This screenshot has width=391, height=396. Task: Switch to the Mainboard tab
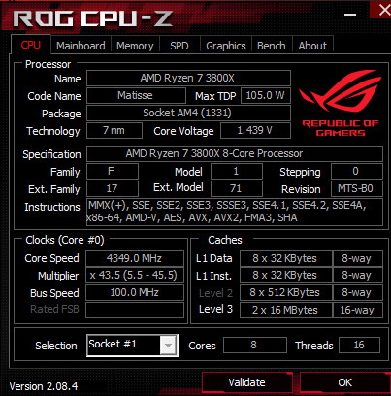click(x=81, y=46)
